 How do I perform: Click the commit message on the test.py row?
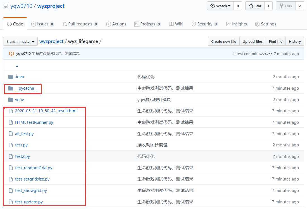pos(152,145)
